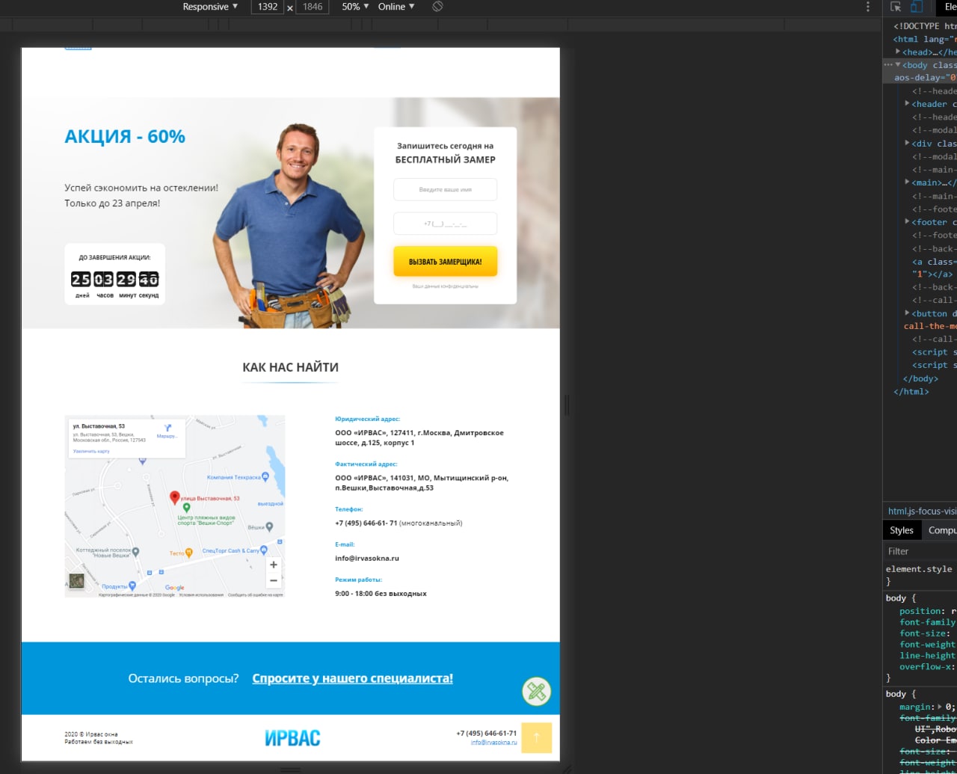Toggle the device rotate icon in toolbar
Screen dimensions: 957x774
(438, 7)
